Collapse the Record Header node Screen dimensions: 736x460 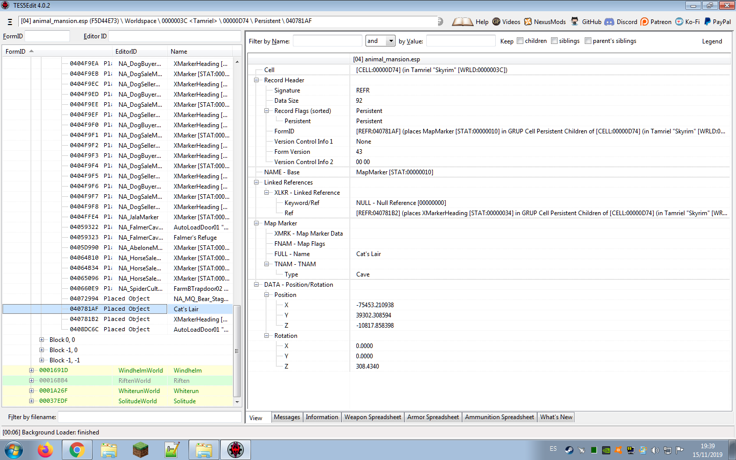click(x=257, y=80)
